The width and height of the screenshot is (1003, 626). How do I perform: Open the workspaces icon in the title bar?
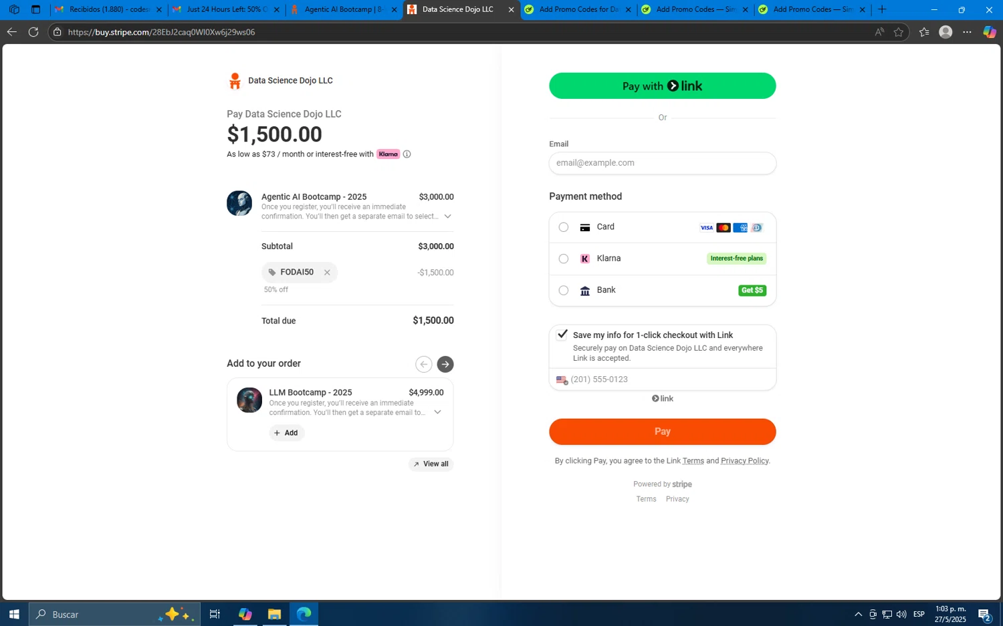click(x=14, y=9)
